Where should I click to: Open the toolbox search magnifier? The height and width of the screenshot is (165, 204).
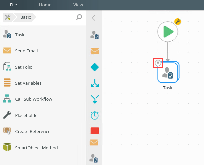point(79,17)
